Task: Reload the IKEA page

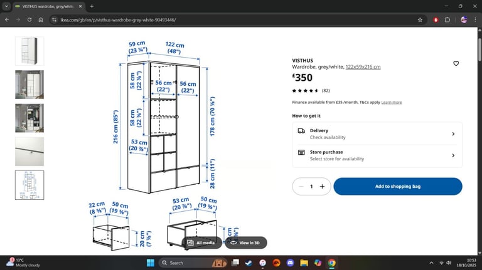Action: coord(29,19)
